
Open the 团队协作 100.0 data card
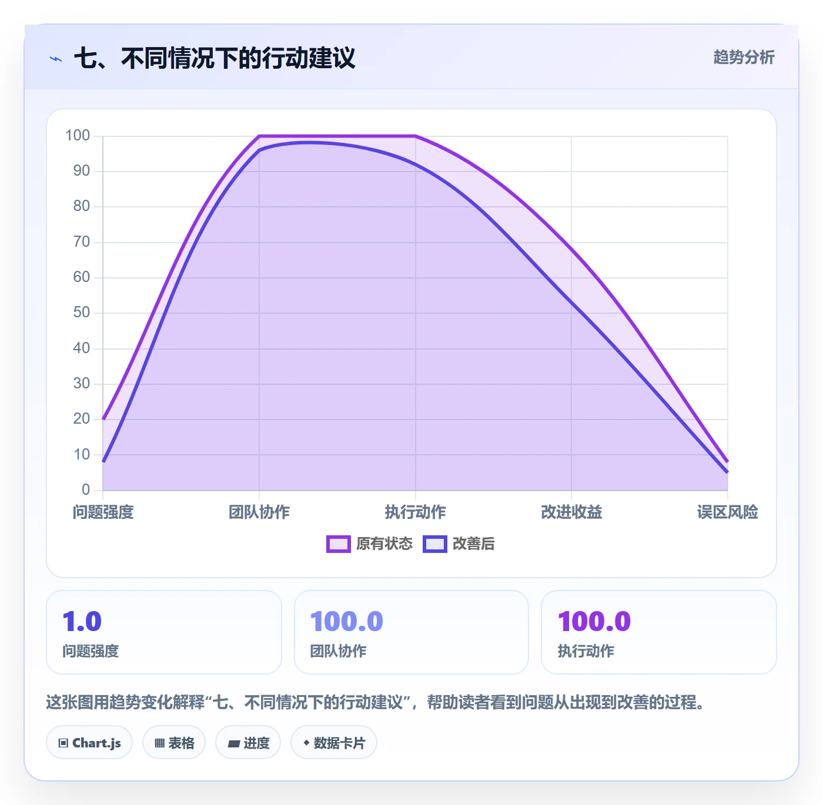pyautogui.click(x=411, y=632)
